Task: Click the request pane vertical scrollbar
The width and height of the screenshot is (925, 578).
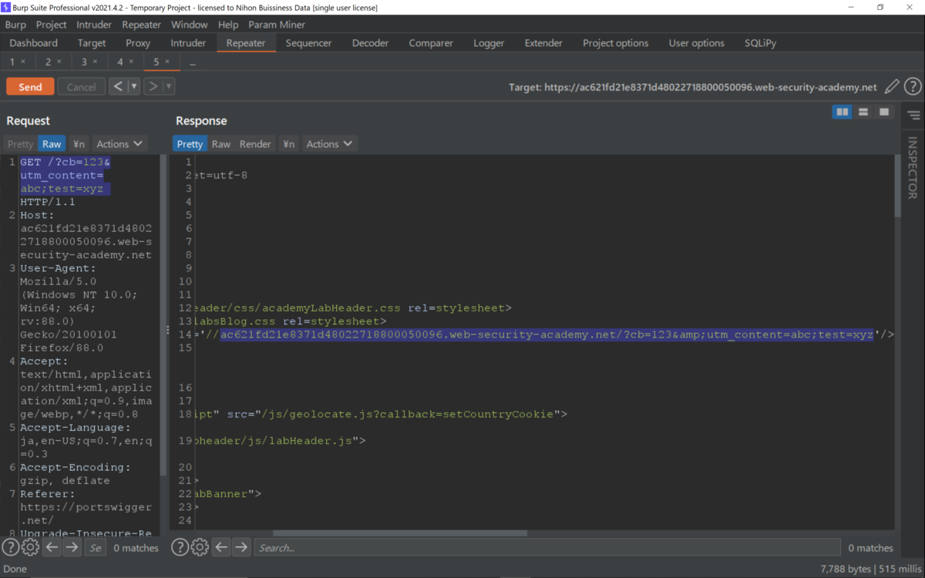Action: [163, 314]
